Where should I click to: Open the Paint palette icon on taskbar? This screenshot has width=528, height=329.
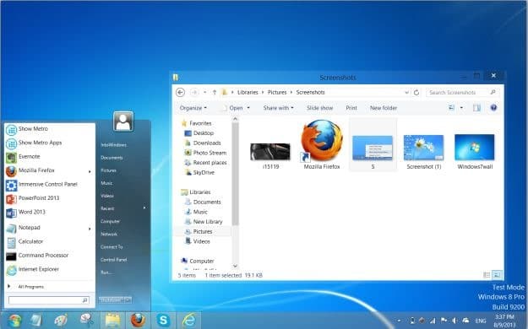[61, 321]
